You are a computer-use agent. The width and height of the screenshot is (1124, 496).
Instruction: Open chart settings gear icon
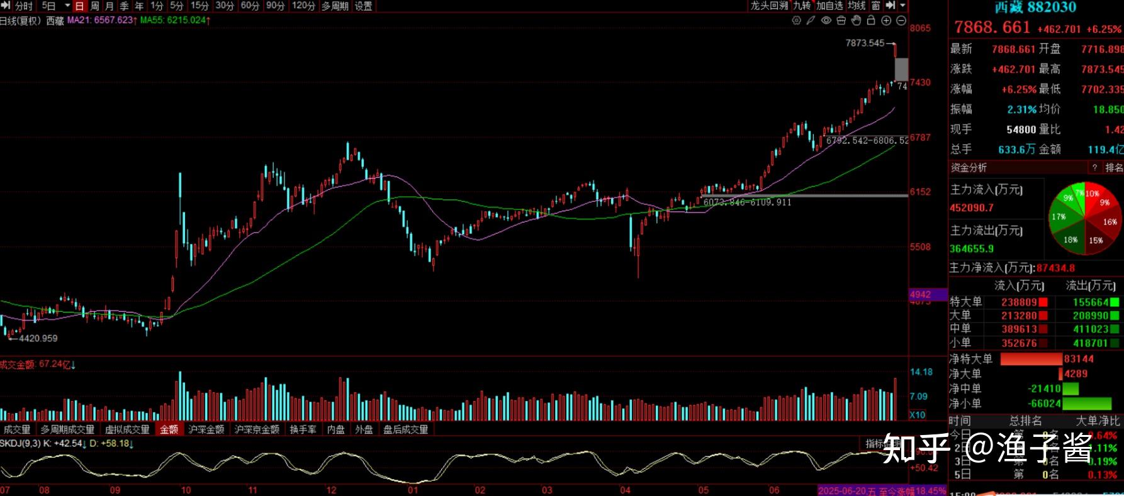tap(796, 21)
